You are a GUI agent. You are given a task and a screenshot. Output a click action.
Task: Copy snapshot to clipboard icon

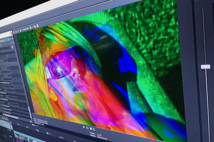(35, 26)
